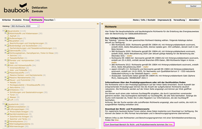
Task: Select Natursteine (10) in the tree
Action: tap(17, 87)
